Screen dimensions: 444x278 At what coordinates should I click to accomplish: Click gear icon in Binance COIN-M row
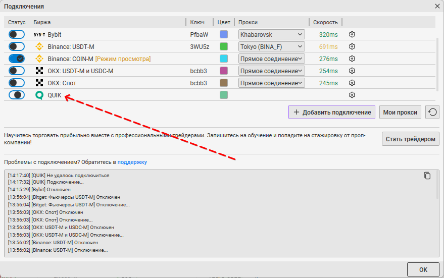pyautogui.click(x=352, y=59)
